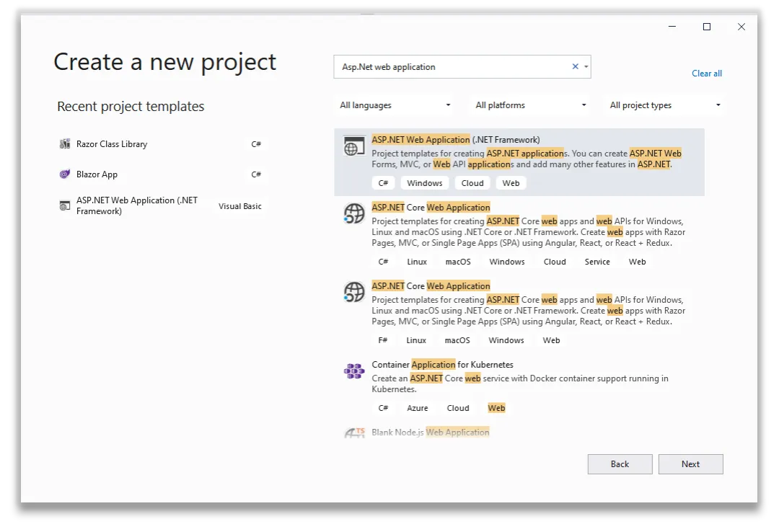779x532 pixels.
Task: Click the Service tag on ASP.NET Core template
Action: pyautogui.click(x=597, y=262)
